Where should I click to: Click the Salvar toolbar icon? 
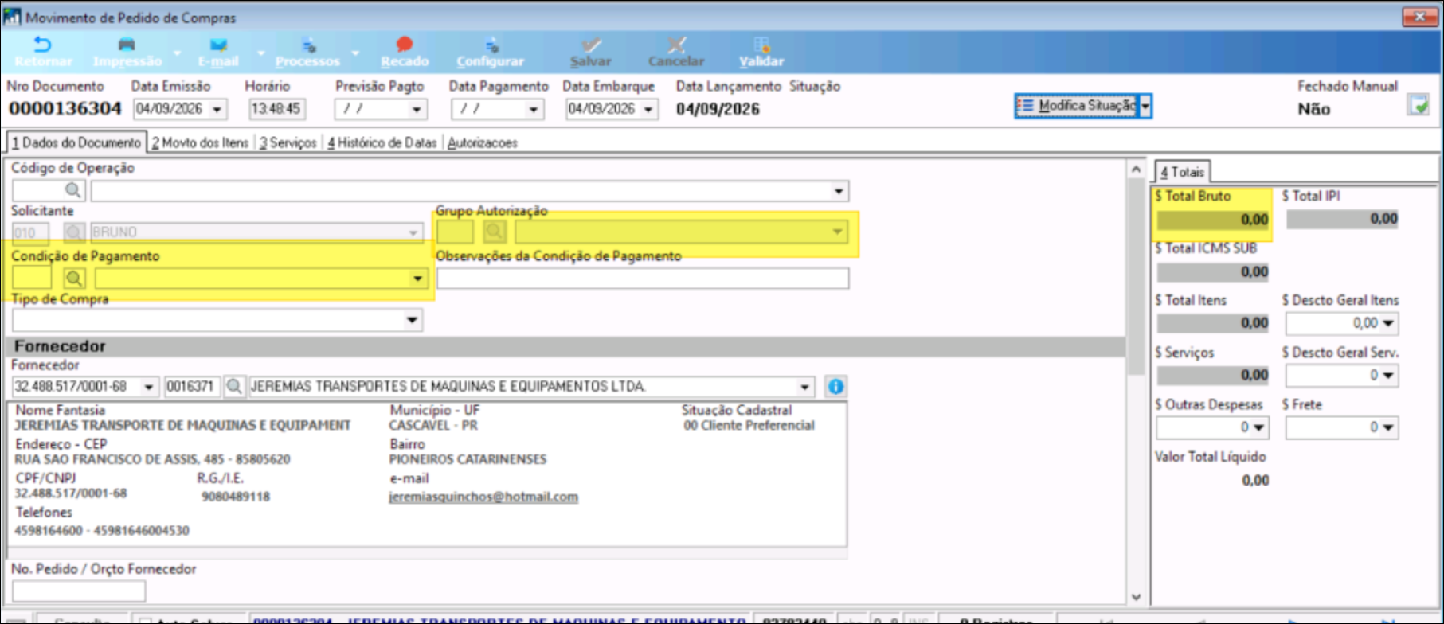pyautogui.click(x=590, y=53)
